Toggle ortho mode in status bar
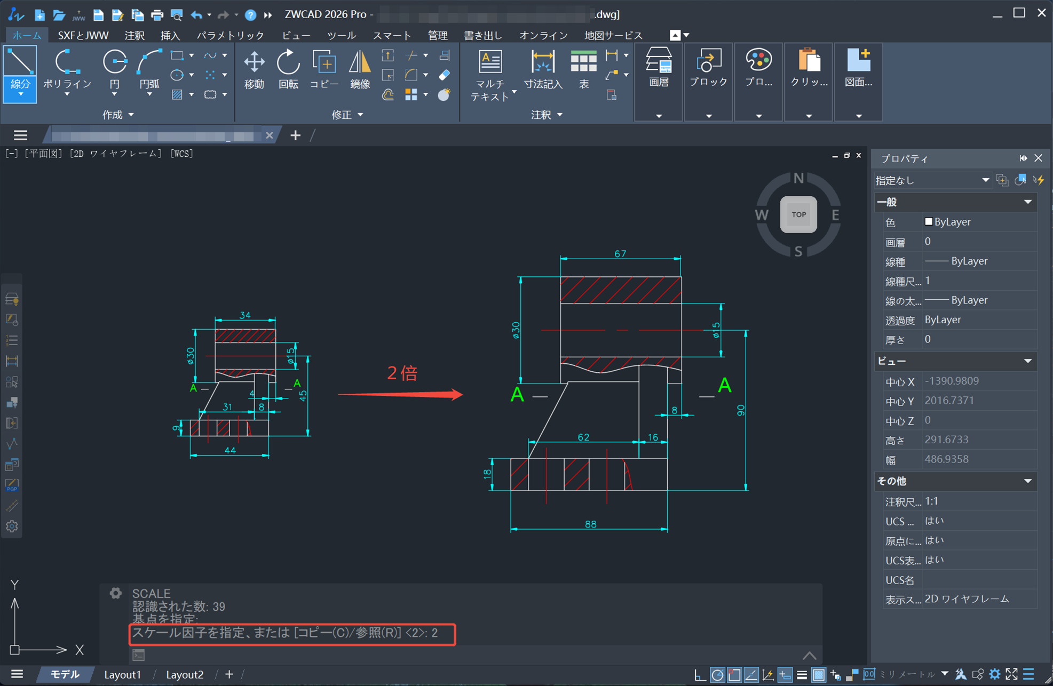 coord(700,675)
